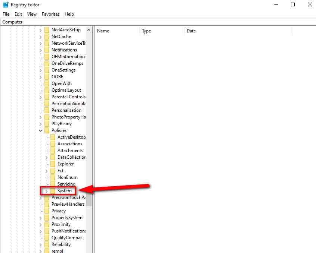Select the PlayReady key label

pos(62,124)
